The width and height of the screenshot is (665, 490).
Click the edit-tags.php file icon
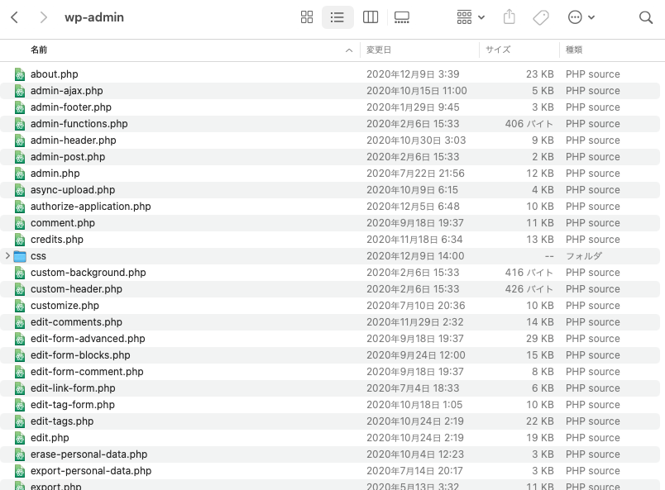tap(20, 421)
